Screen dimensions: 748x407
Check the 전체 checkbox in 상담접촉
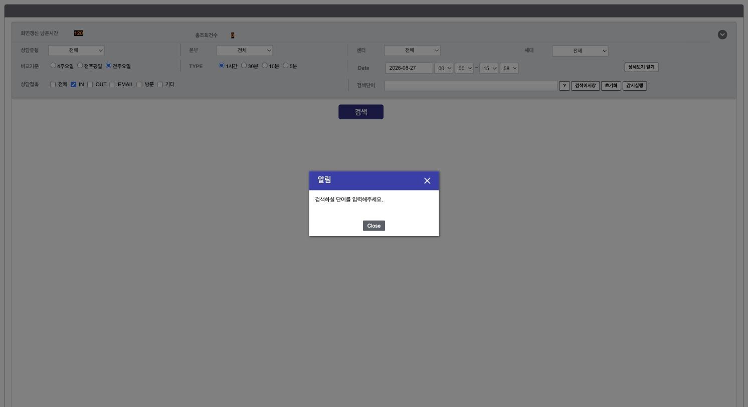click(x=53, y=85)
